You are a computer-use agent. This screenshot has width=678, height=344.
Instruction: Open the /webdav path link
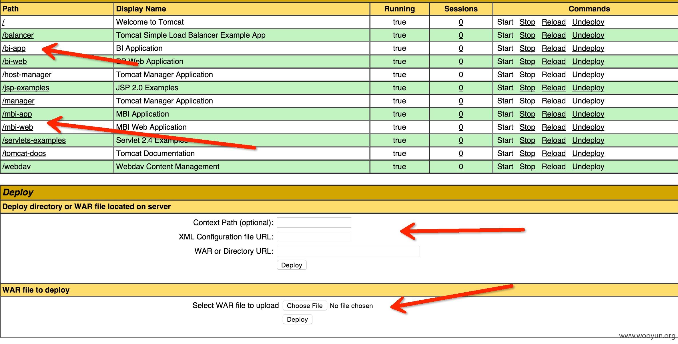click(x=16, y=167)
